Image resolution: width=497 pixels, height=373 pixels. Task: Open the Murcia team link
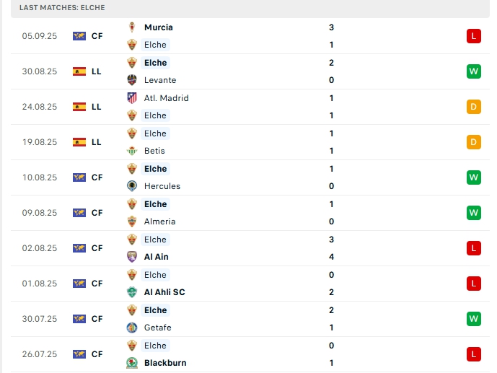coord(158,27)
